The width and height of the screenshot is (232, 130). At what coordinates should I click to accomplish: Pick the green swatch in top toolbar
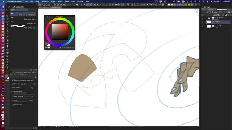coord(186,5)
